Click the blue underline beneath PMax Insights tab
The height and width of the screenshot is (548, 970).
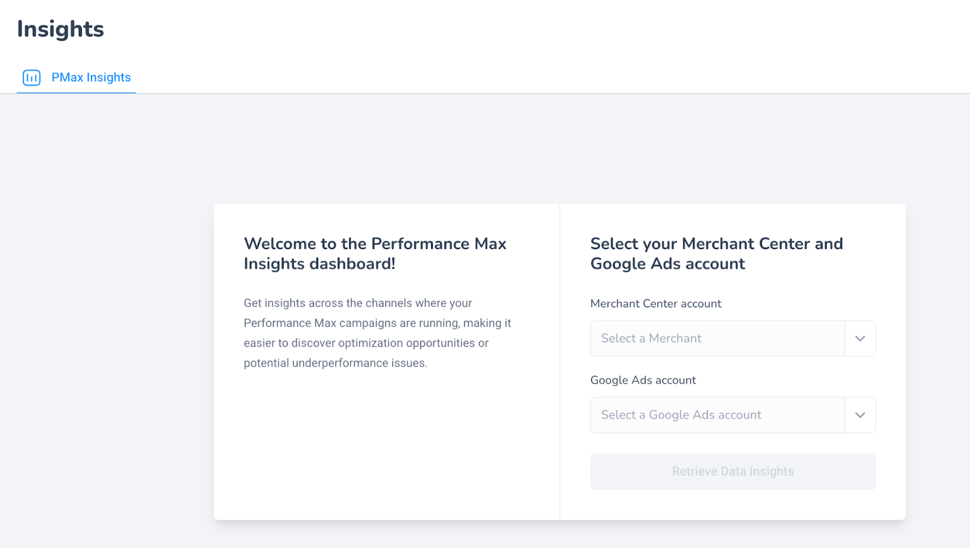coord(76,93)
